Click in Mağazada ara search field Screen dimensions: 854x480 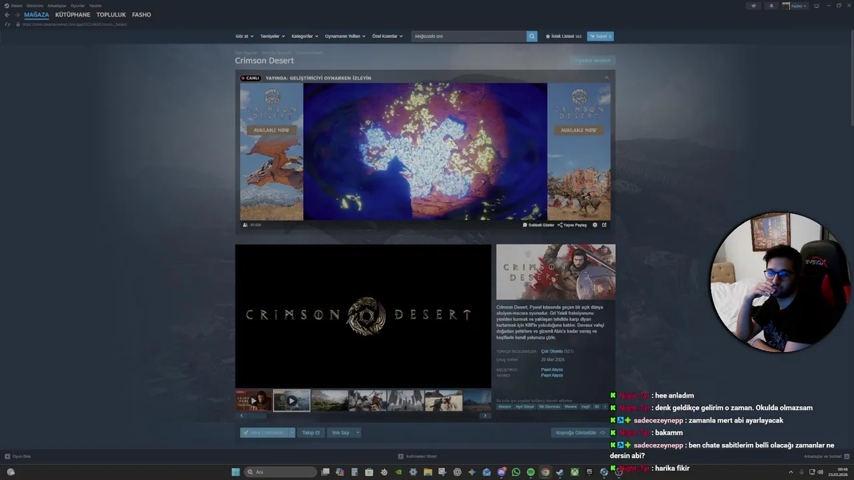point(468,36)
